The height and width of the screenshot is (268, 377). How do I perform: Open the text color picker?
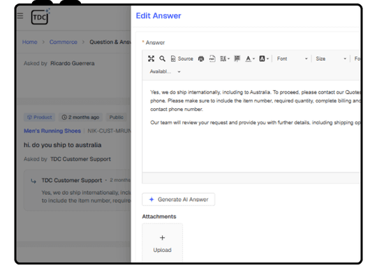pyautogui.click(x=250, y=59)
